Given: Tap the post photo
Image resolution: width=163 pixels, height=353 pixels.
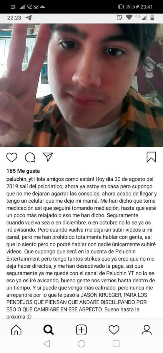Looking at the screenshot, I should click(81, 85).
